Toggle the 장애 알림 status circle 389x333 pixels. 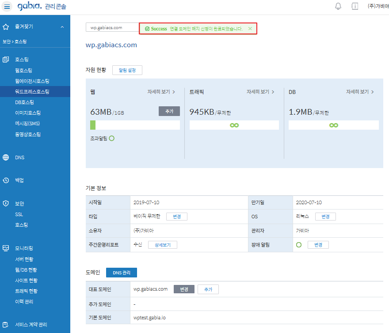299,245
